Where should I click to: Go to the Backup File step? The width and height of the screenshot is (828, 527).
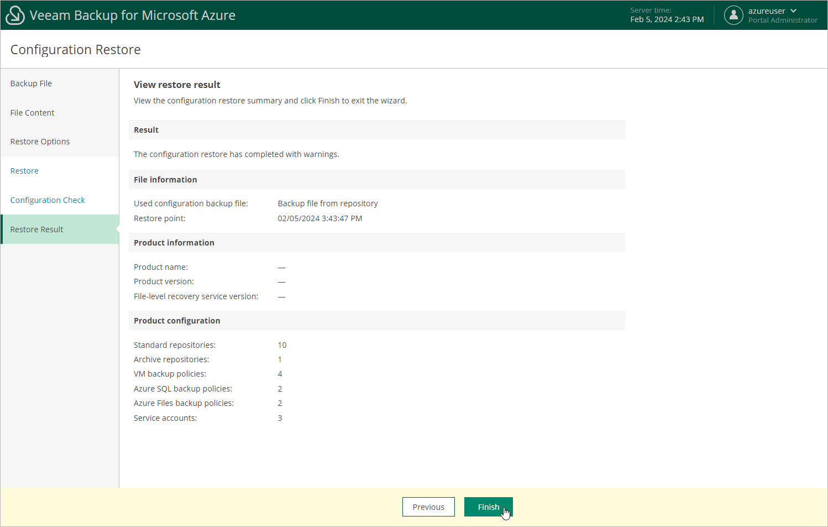point(60,84)
